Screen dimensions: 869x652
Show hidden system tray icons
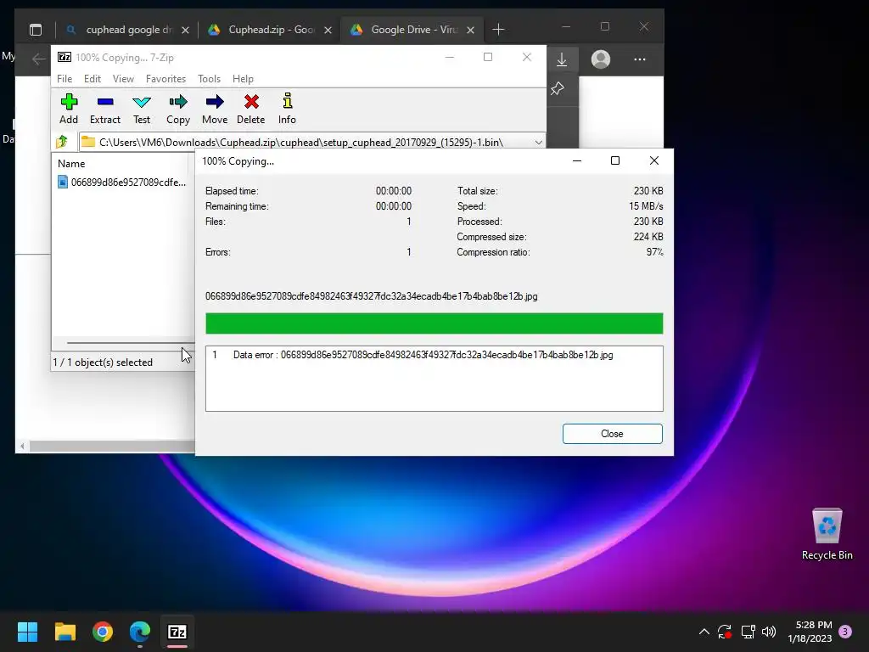coord(704,632)
